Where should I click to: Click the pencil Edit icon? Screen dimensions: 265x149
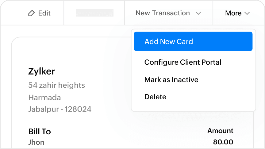tap(31, 13)
